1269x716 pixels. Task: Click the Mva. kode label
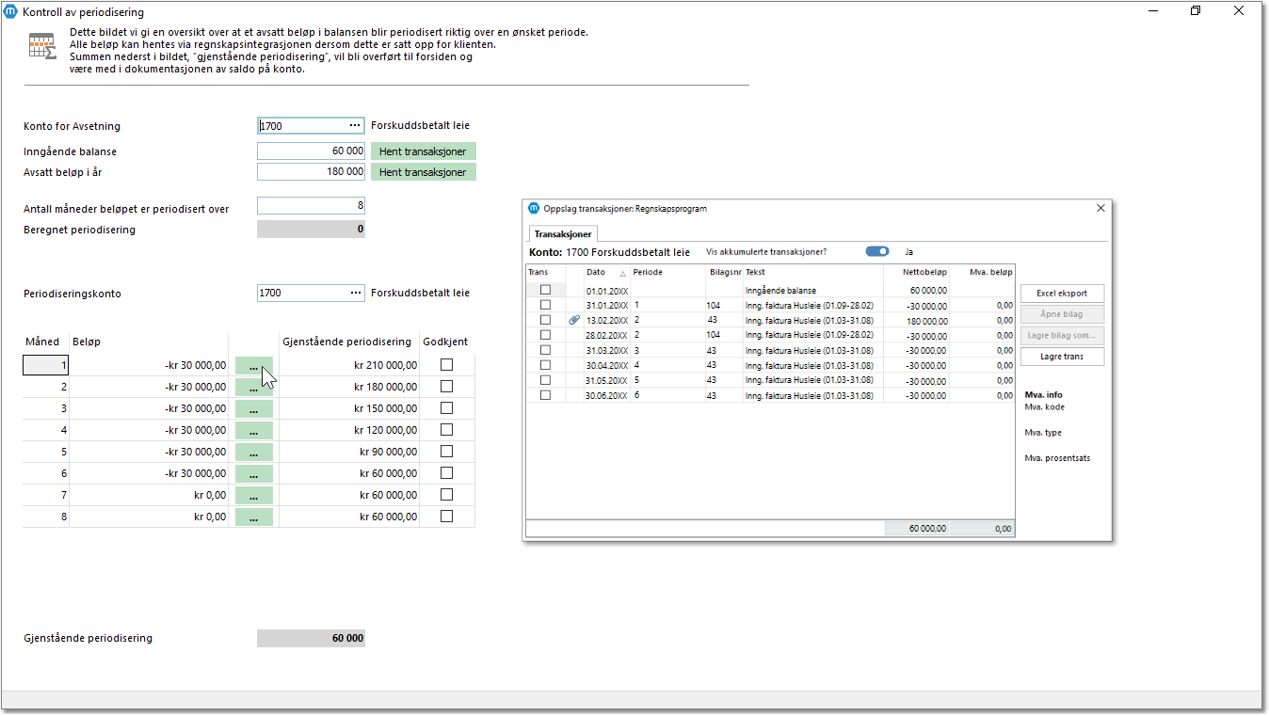tap(1045, 407)
